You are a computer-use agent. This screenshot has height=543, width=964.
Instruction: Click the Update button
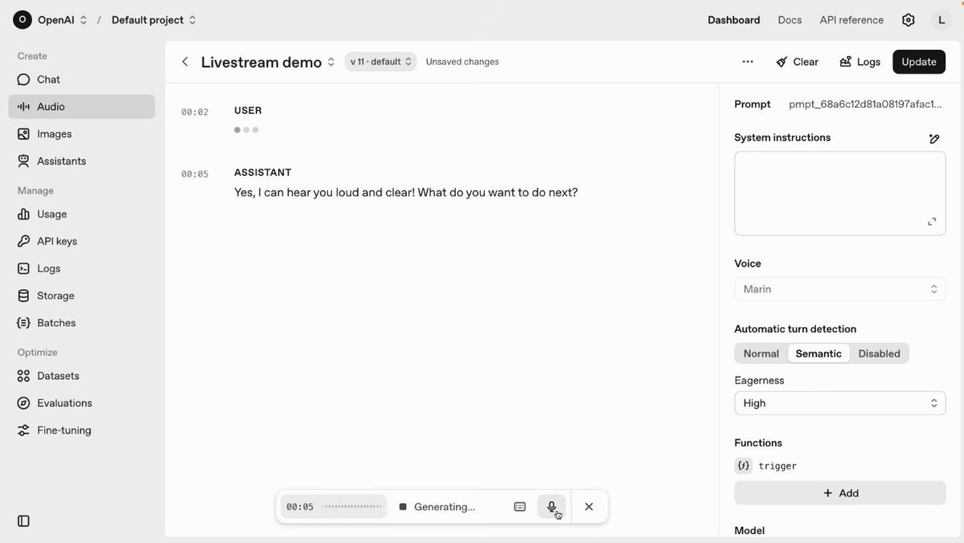click(918, 62)
